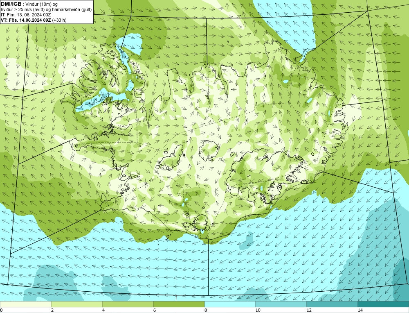This screenshot has width=409, height=313.
Task: Click the legend label '14'
Action: (x=360, y=310)
